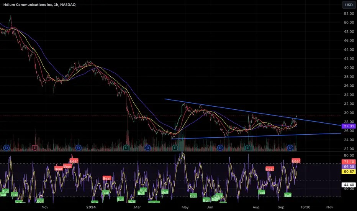357x211 pixels.
Task: Click the 22.00 price axis label
Action: 349,149
